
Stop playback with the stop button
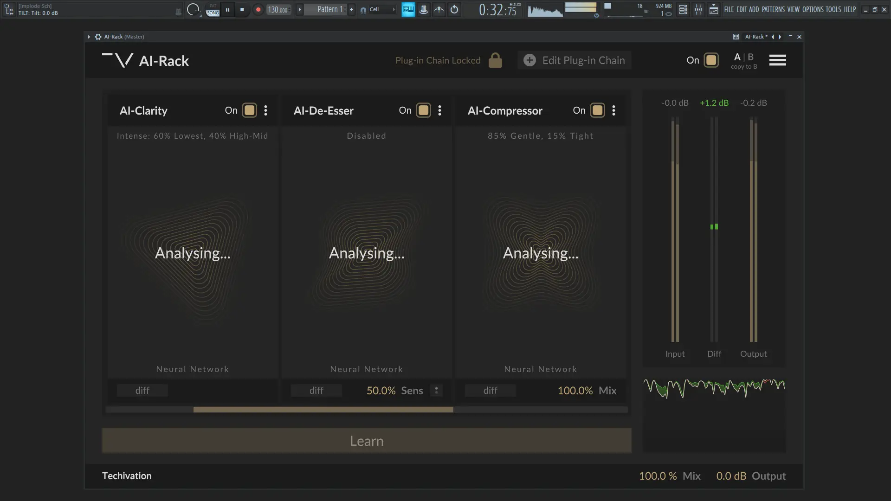(x=242, y=9)
